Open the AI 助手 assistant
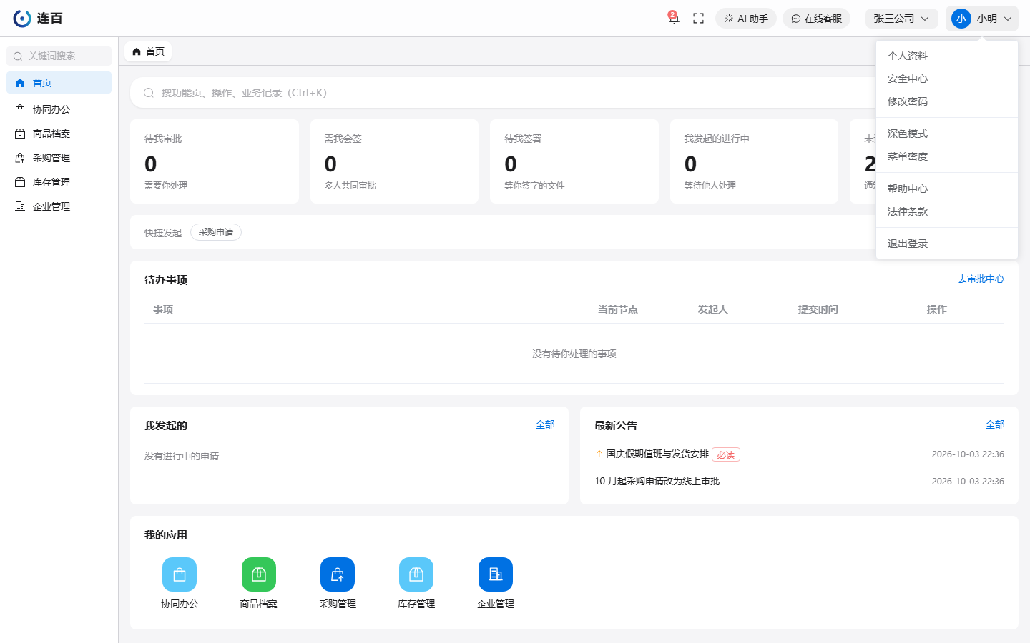This screenshot has width=1030, height=643. [x=746, y=19]
